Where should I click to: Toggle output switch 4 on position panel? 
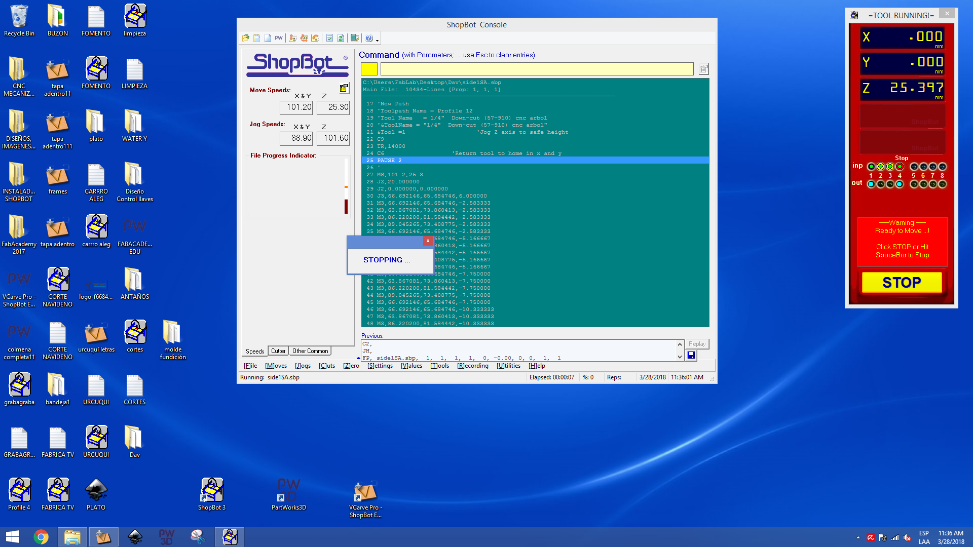click(x=900, y=184)
